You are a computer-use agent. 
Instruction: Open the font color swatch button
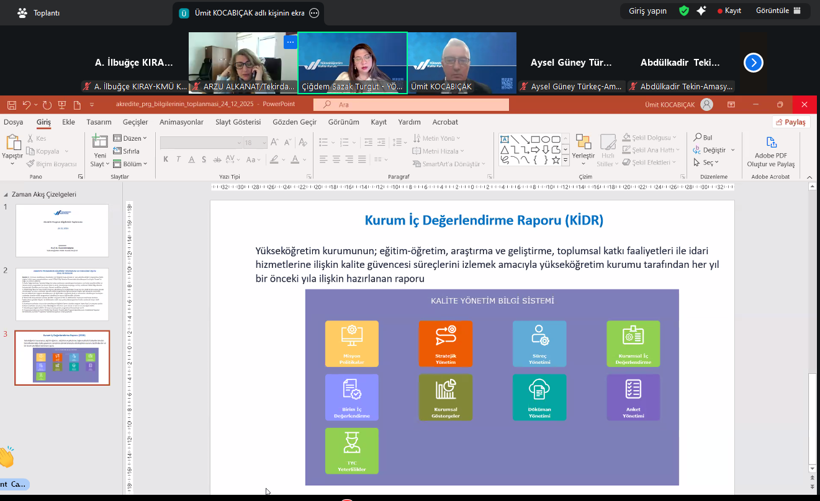pos(295,159)
